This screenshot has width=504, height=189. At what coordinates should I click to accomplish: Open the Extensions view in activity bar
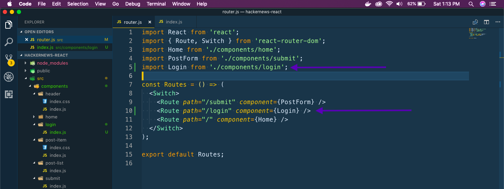[x=9, y=94]
